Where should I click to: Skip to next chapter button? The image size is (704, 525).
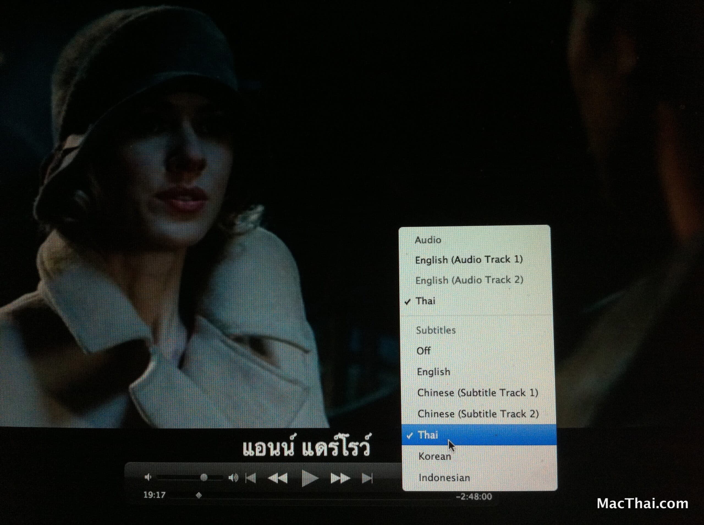click(x=367, y=478)
